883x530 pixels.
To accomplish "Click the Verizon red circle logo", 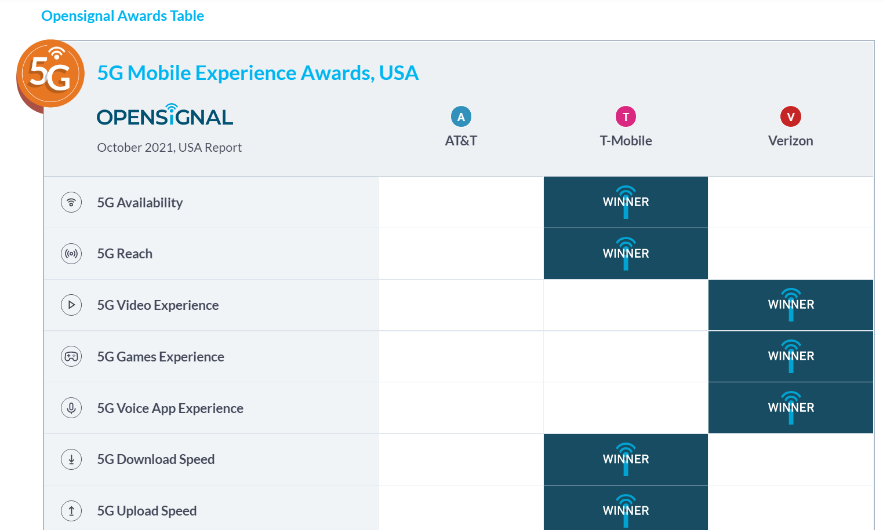I will click(x=791, y=116).
